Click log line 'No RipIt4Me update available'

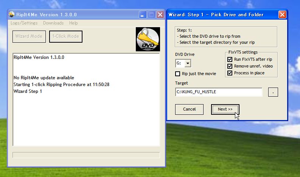pos(44,78)
